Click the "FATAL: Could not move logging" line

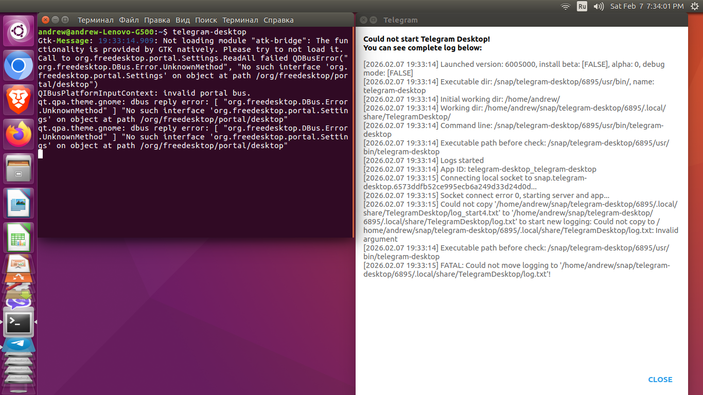pos(517,270)
